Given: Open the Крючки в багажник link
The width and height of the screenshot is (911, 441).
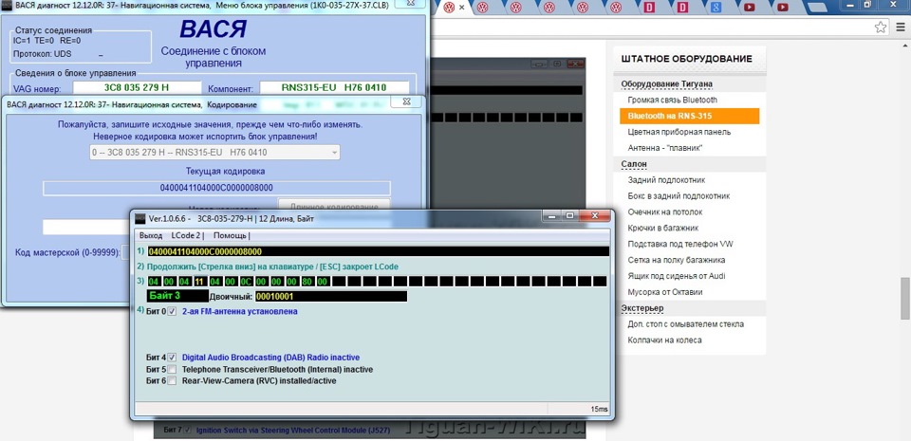Looking at the screenshot, I should click(663, 228).
